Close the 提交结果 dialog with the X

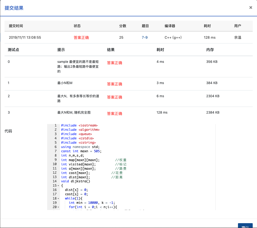click(x=251, y=8)
